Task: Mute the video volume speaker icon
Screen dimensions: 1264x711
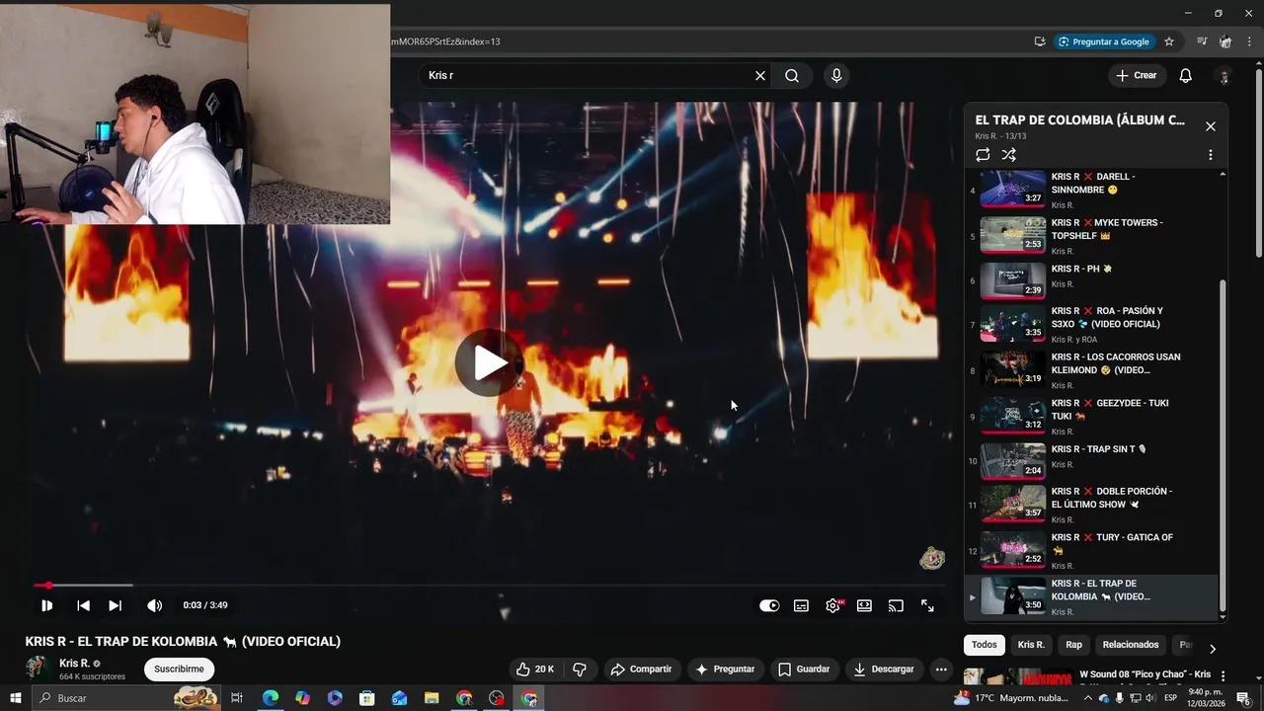Action: tap(154, 605)
